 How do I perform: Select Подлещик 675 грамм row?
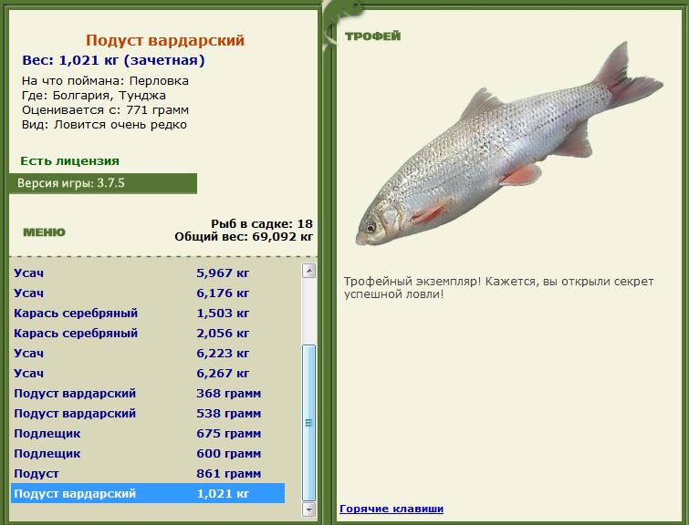pos(148,433)
